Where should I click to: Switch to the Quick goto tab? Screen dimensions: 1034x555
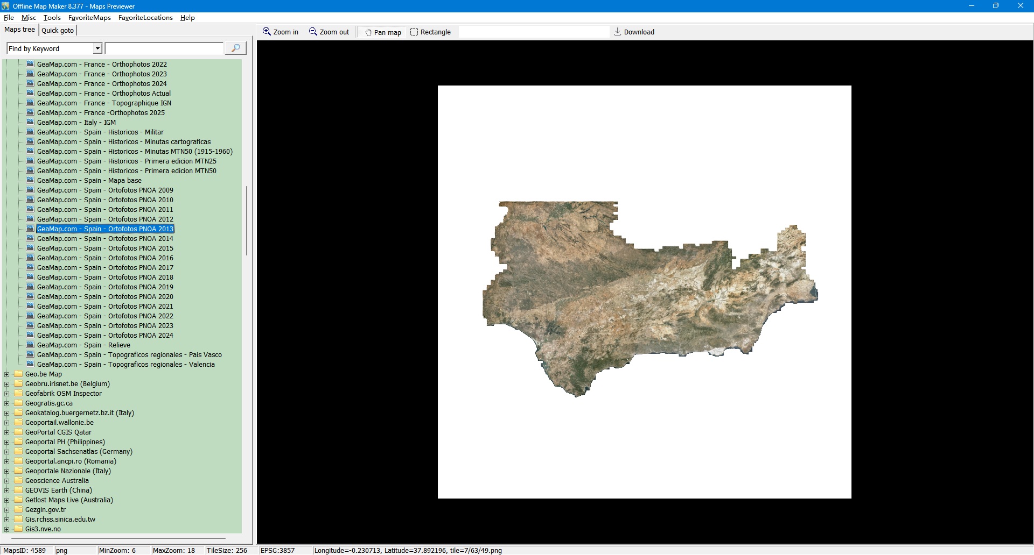[58, 30]
